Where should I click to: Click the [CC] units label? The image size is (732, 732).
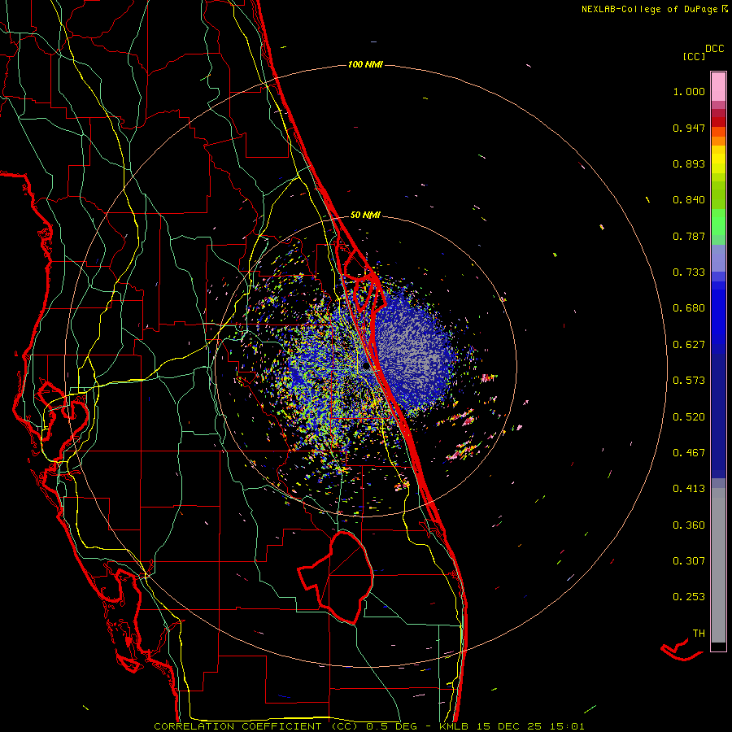click(694, 56)
